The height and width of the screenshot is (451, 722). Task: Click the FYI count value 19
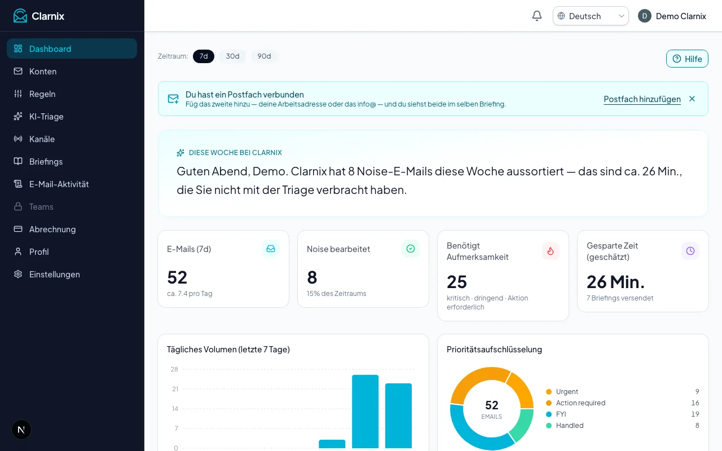(695, 414)
